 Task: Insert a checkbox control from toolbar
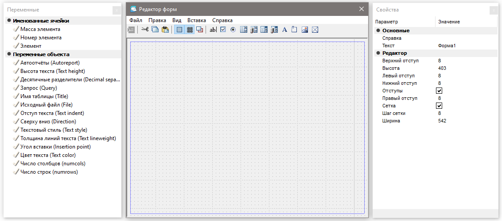point(223,30)
